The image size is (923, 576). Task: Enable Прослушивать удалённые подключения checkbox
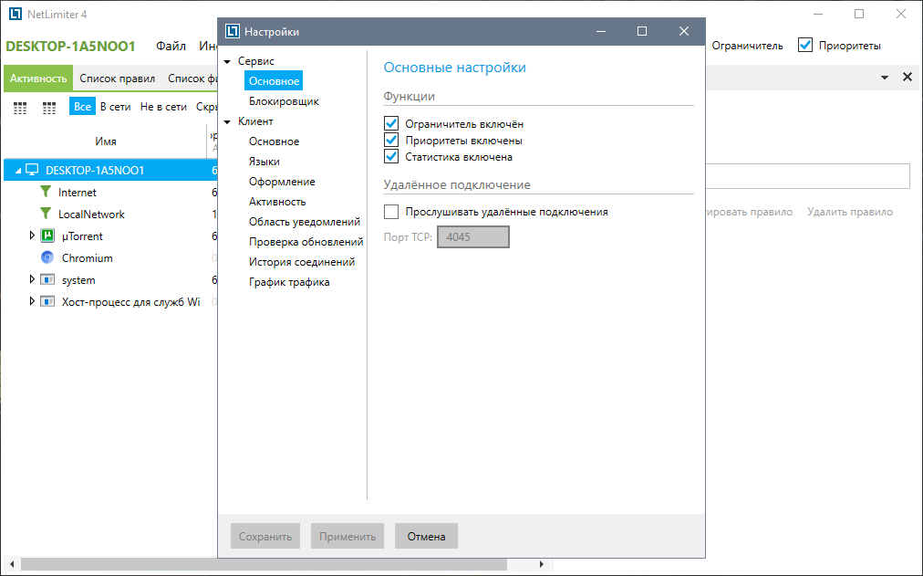[x=392, y=212]
